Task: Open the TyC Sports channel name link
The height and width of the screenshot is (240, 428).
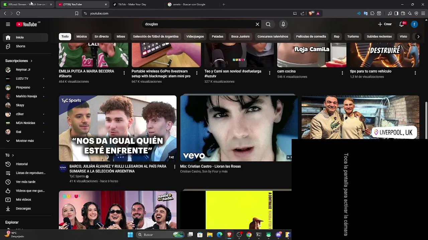Action: point(77,176)
